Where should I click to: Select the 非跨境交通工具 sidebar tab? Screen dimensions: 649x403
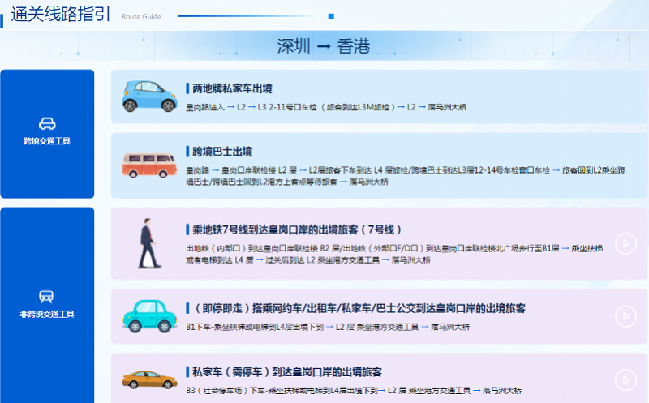[47, 305]
